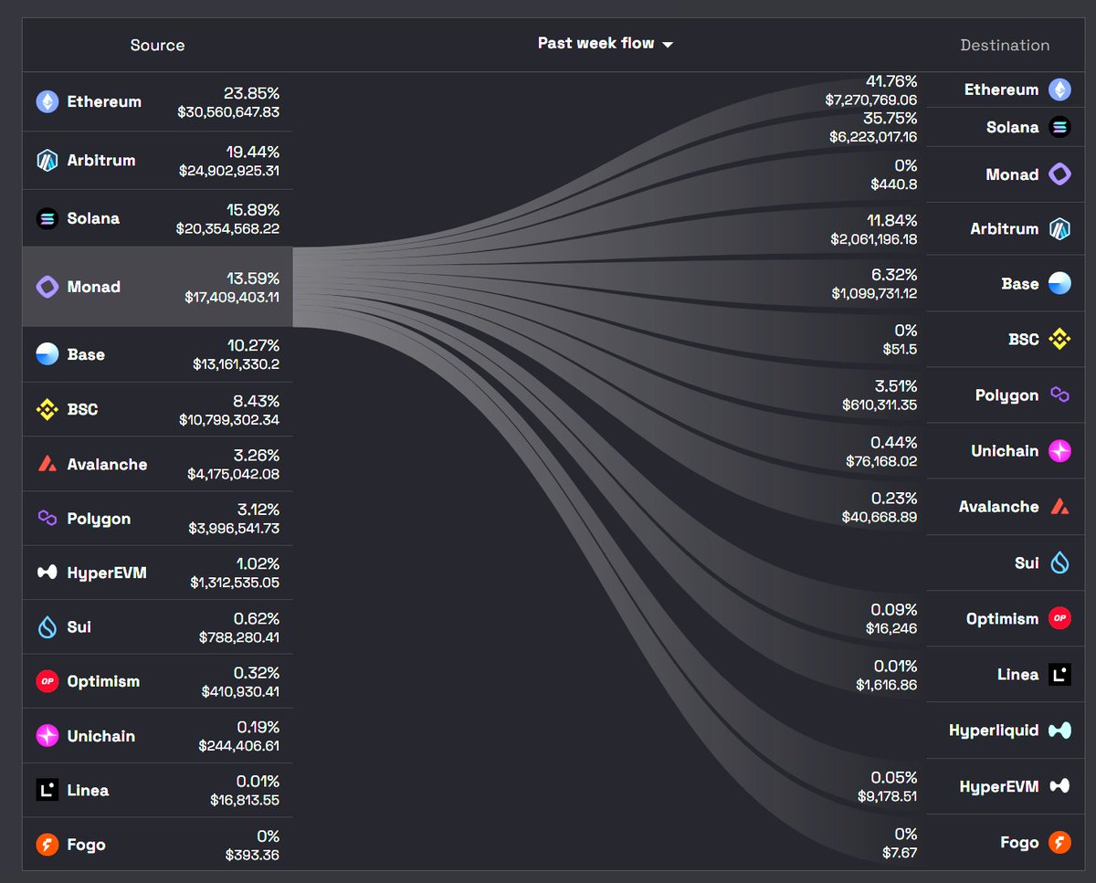Click Avalanche source value $4,175,042.08
The height and width of the screenshot is (883, 1096).
pos(234,474)
